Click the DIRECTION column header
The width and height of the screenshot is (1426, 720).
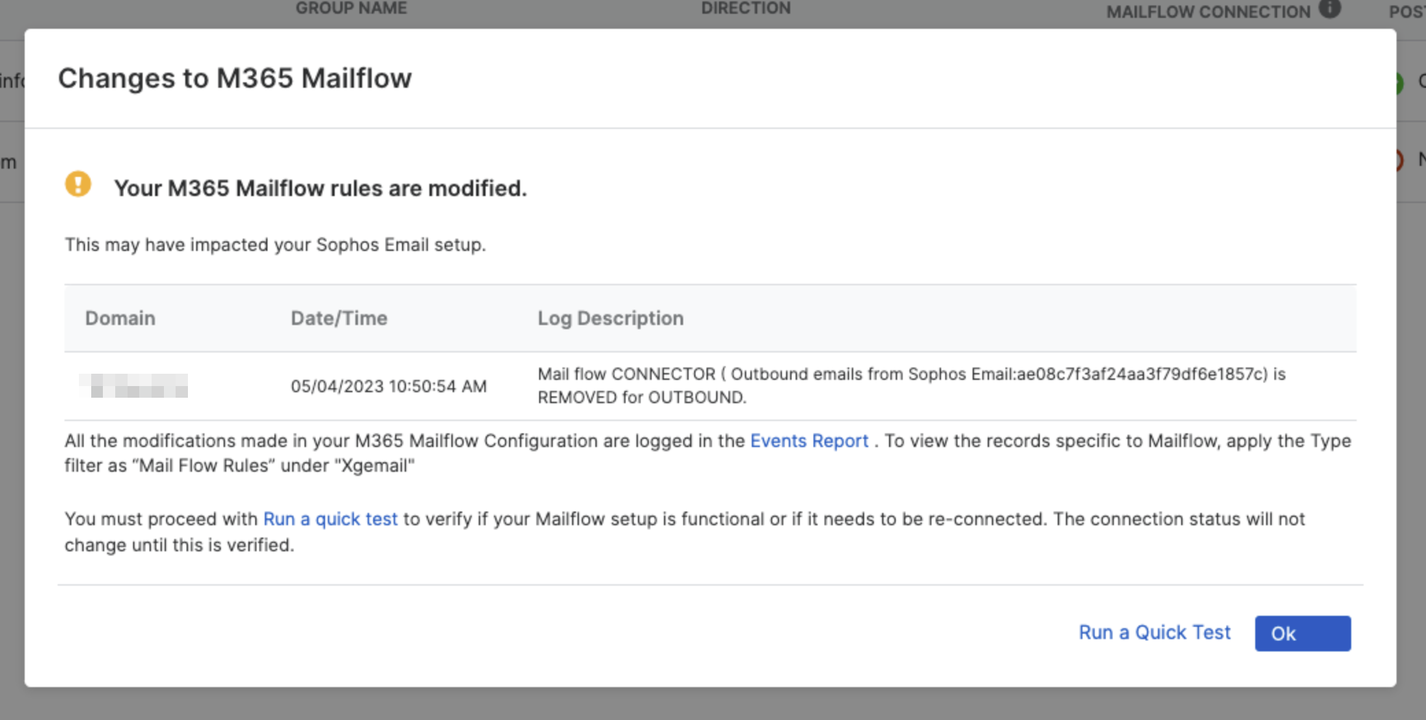[746, 8]
